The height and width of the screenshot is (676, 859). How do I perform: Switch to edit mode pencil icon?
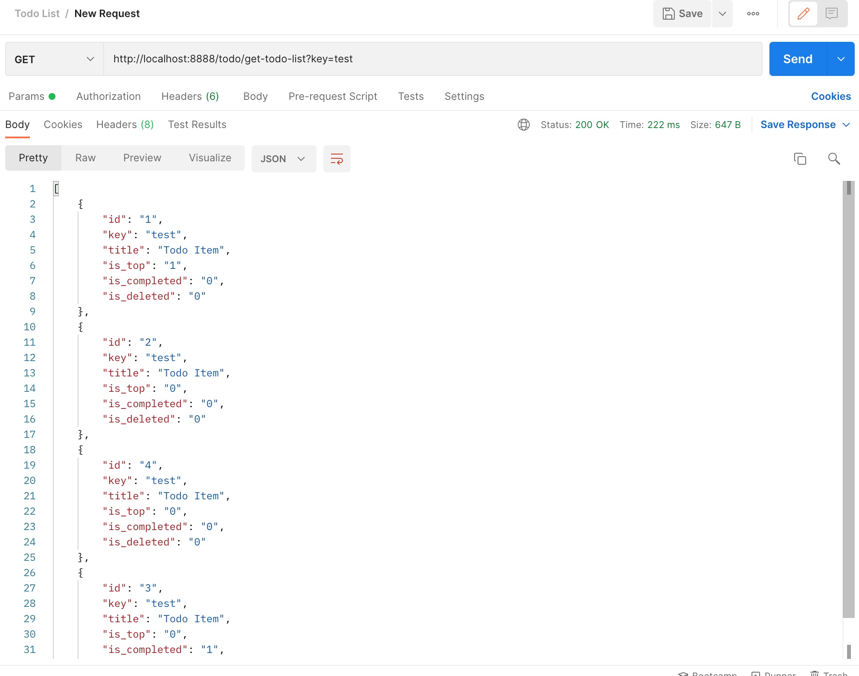tap(804, 14)
